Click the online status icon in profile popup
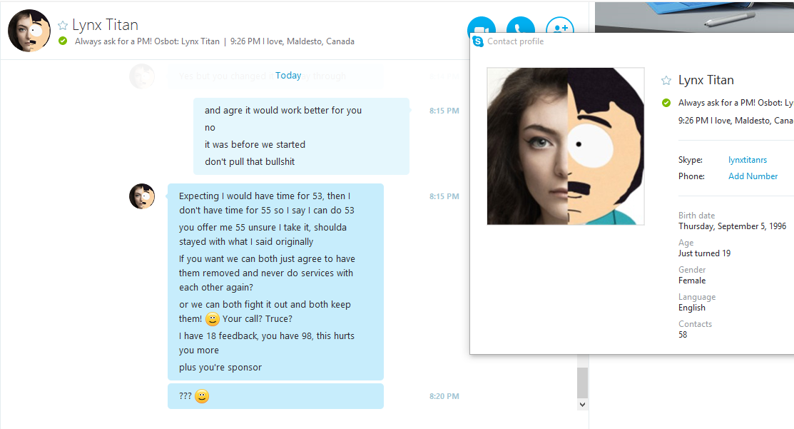This screenshot has width=794, height=429. point(666,103)
